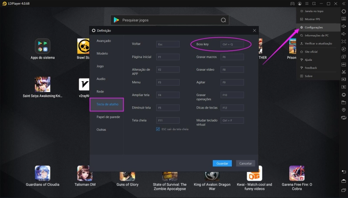The image size is (348, 198).
Task: Open the shared folder icon in sidebar
Action: click(344, 102)
